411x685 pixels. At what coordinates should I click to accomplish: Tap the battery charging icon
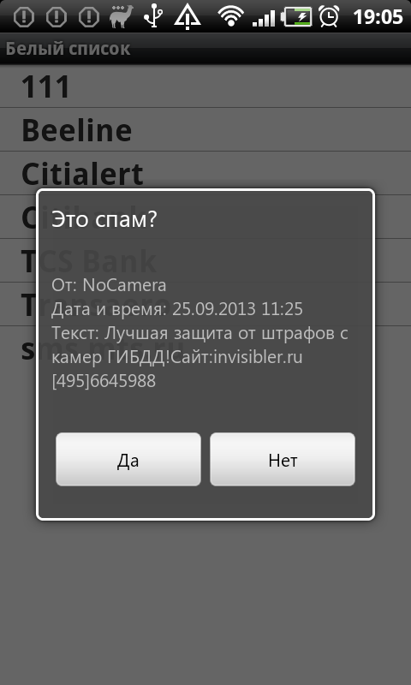coord(296,16)
